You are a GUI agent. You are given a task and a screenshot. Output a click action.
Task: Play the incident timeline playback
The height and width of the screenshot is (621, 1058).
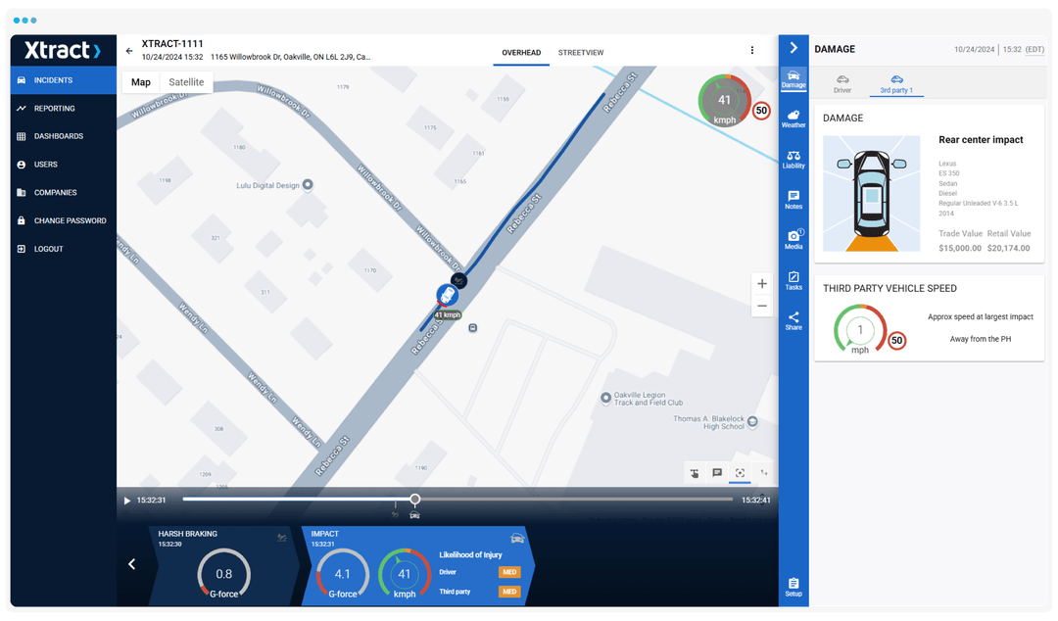click(126, 501)
